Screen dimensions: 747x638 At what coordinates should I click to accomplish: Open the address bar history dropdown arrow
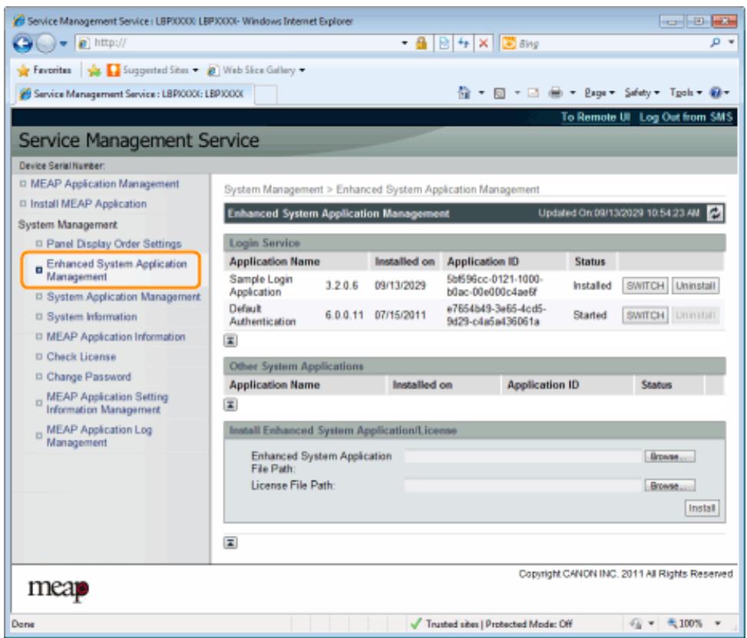pos(405,43)
